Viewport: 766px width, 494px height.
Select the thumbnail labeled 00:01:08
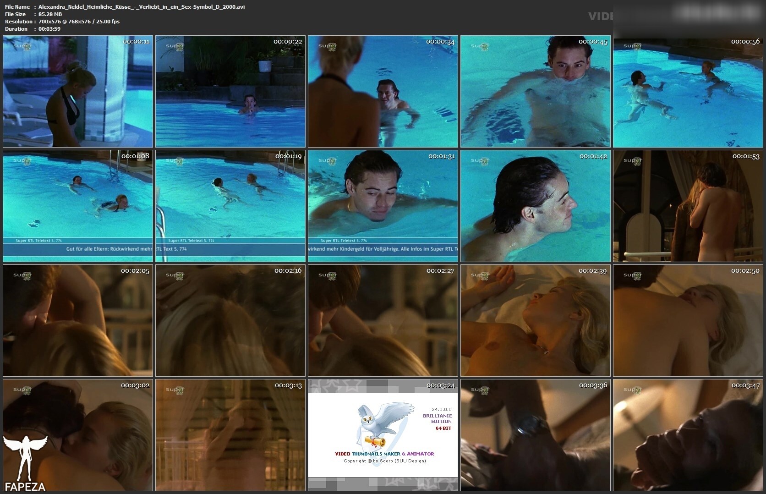[78, 206]
